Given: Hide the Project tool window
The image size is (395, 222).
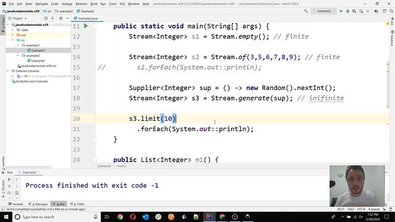Looking at the screenshot, I should click(x=67, y=18).
